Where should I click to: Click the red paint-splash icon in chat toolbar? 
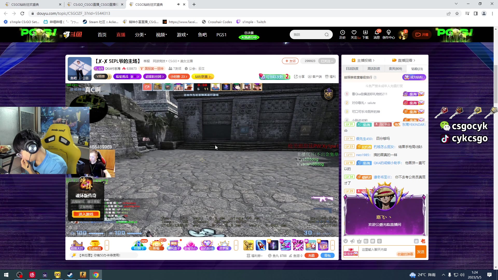tap(423, 241)
